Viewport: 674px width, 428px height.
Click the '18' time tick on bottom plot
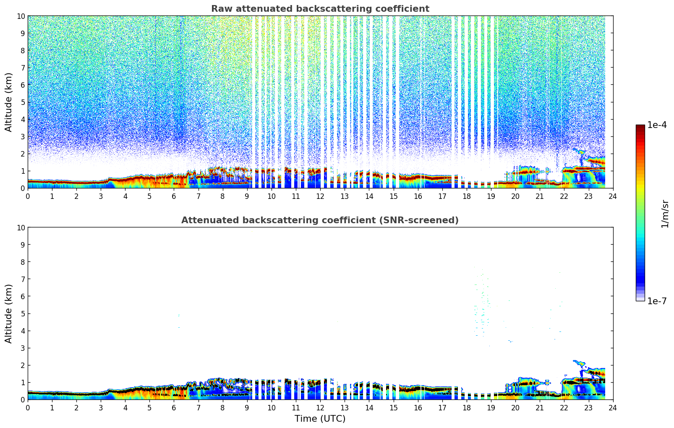point(467,407)
